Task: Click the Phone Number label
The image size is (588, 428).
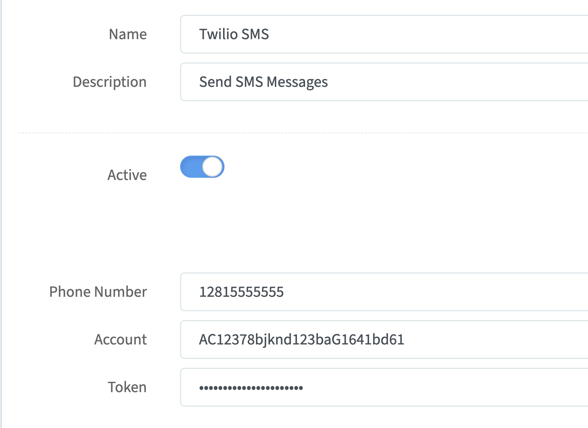Action: pyautogui.click(x=98, y=292)
